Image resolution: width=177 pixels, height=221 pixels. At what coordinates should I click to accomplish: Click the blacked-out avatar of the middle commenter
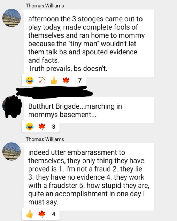click(12, 106)
